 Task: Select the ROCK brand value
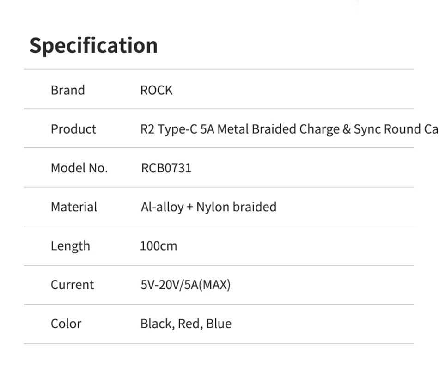tap(156, 90)
